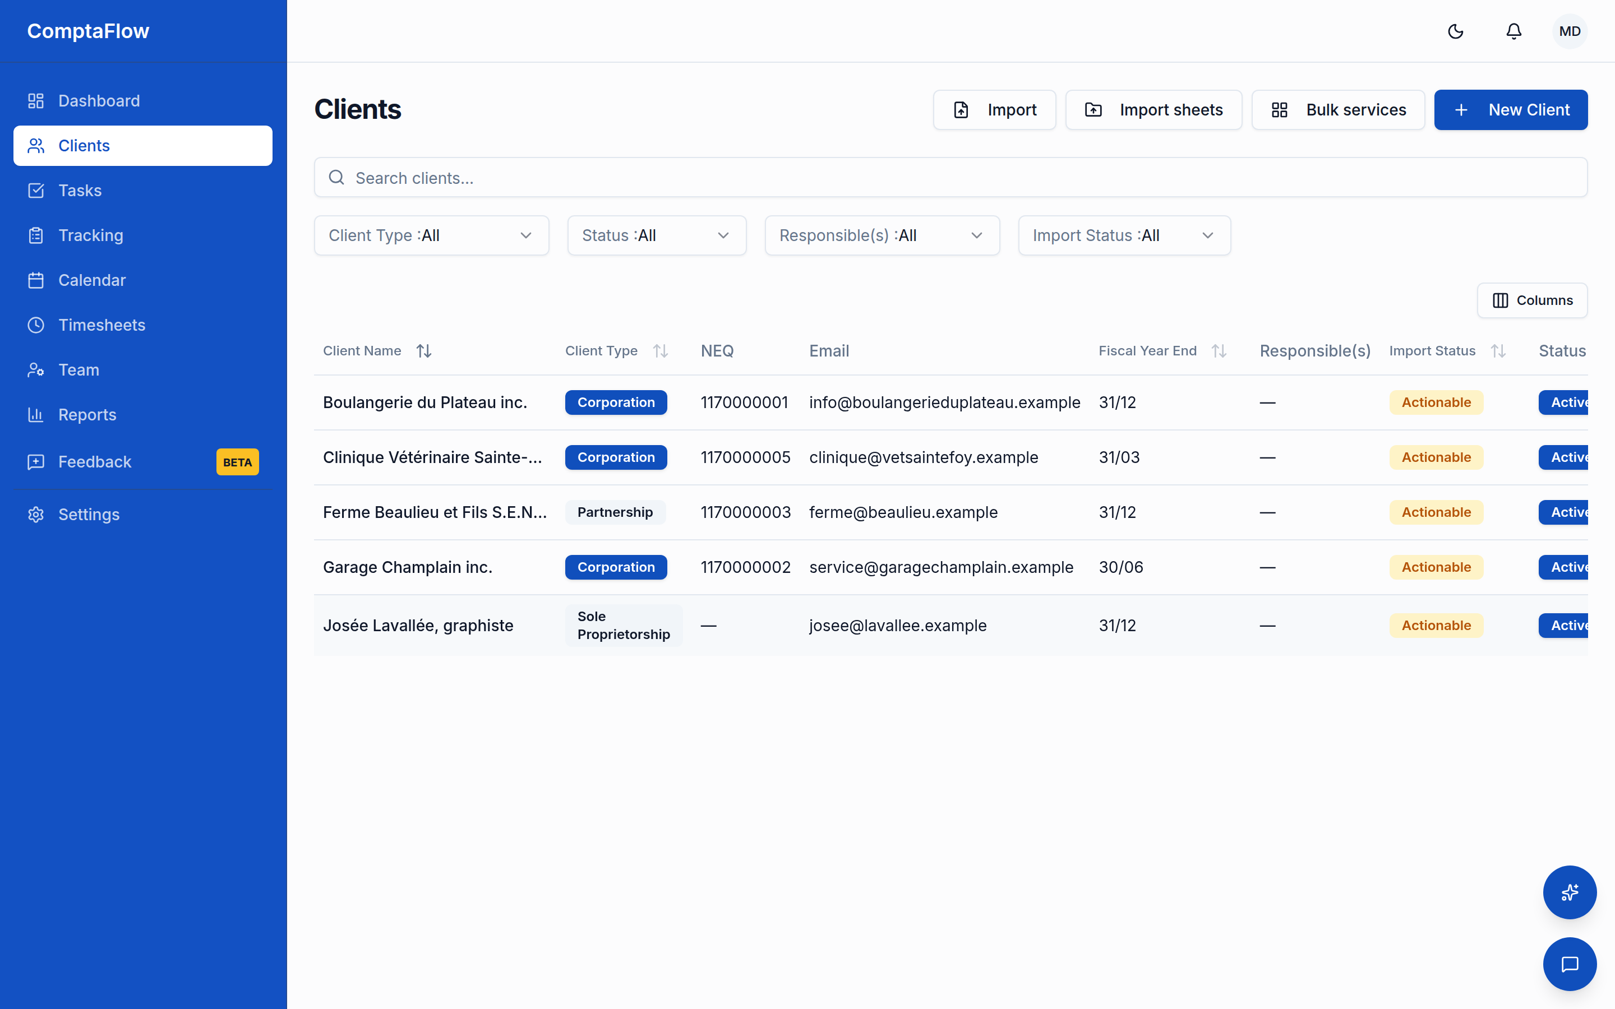Click the Partnership type badge
The image size is (1615, 1009).
click(x=615, y=512)
